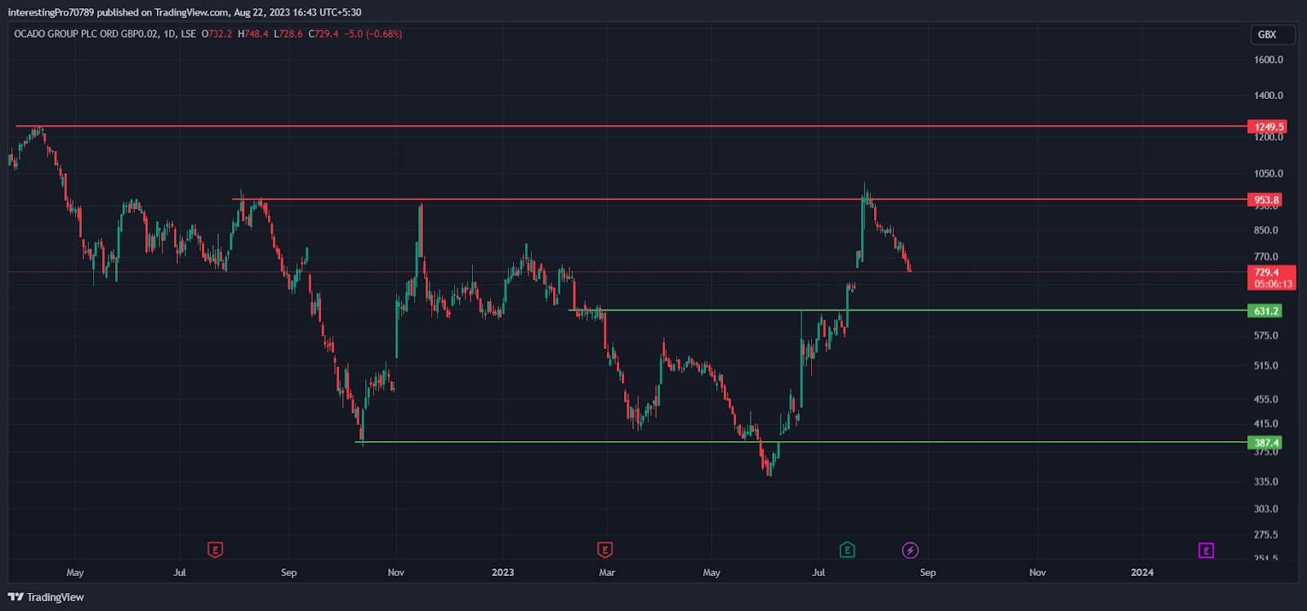Screen dimensions: 1307x611
Task: Click the 1600.0 price axis label
Action: click(x=1269, y=60)
